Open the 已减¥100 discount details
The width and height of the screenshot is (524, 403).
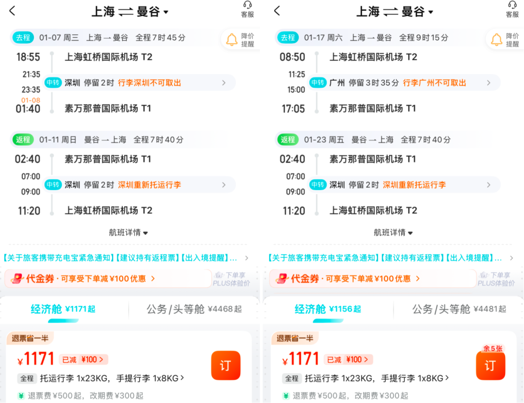82,360
